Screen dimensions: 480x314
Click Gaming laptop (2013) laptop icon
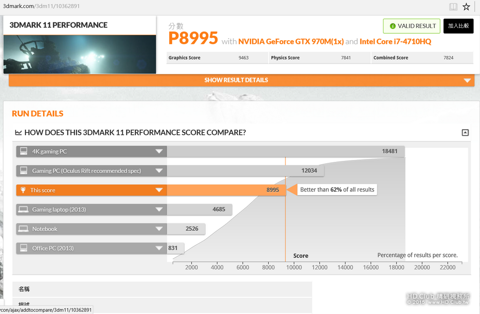[23, 209]
